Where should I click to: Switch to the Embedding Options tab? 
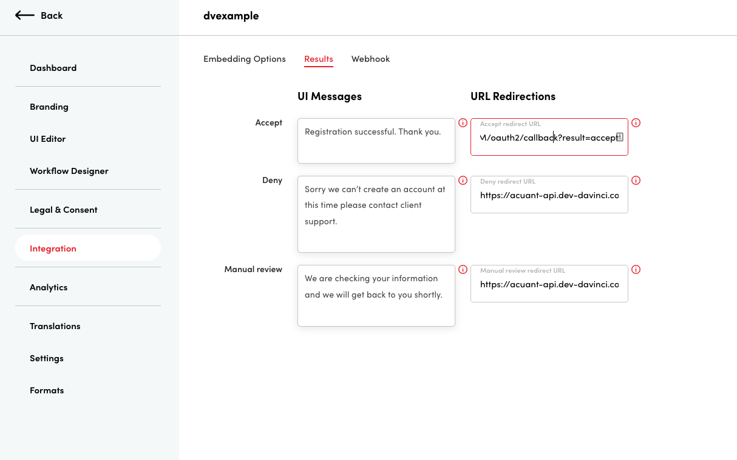[x=244, y=59]
